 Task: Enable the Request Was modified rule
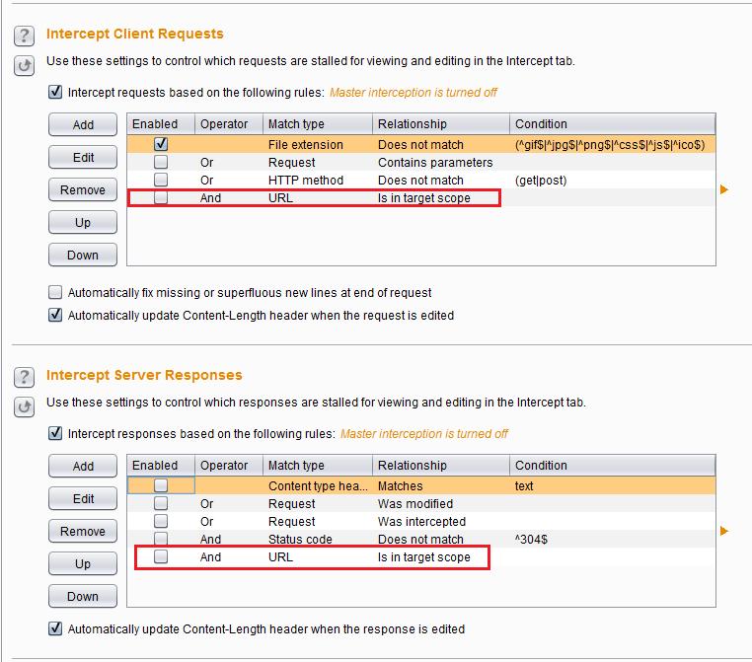pyautogui.click(x=161, y=503)
